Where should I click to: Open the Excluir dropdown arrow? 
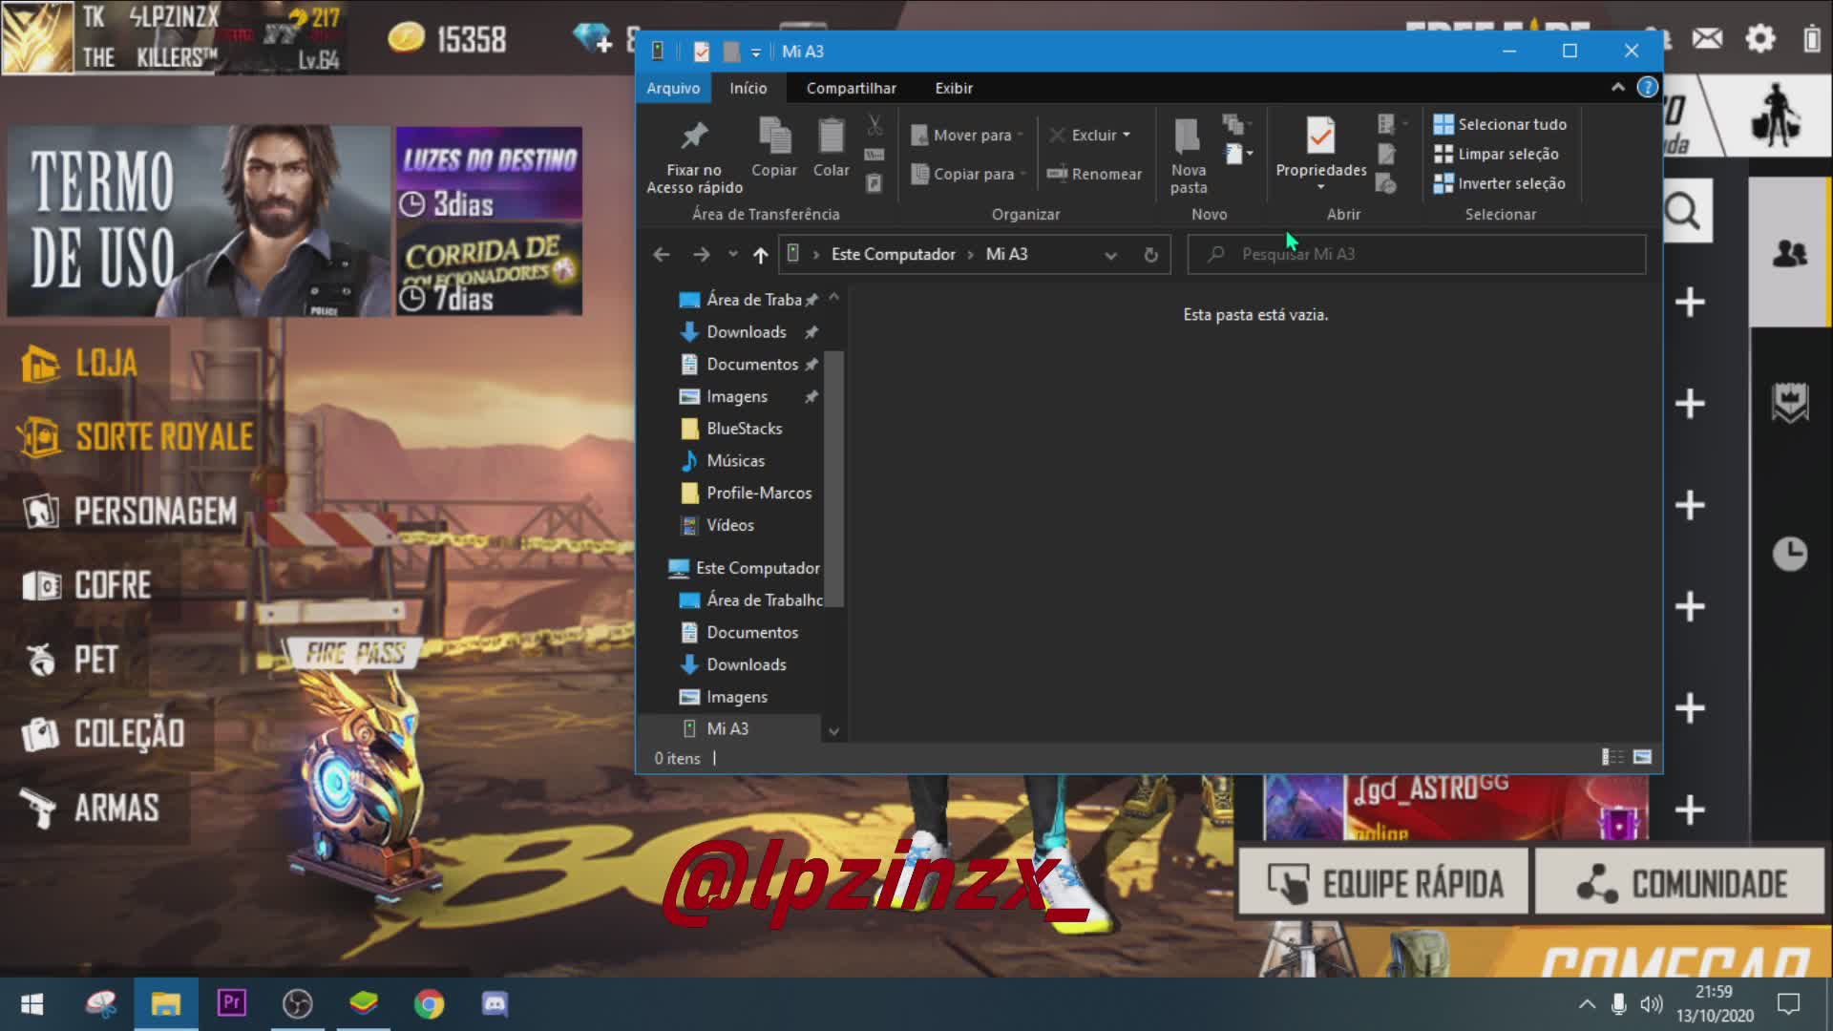tap(1127, 136)
